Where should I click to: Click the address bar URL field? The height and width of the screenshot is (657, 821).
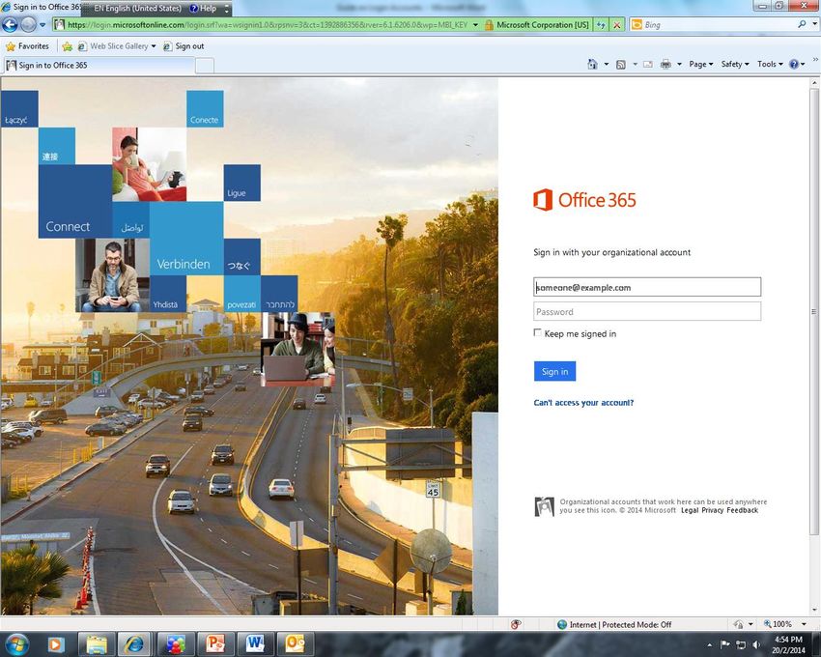click(267, 24)
